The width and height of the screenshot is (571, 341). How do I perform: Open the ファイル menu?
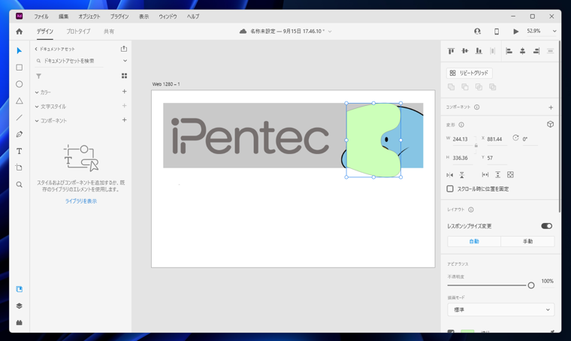tap(41, 17)
